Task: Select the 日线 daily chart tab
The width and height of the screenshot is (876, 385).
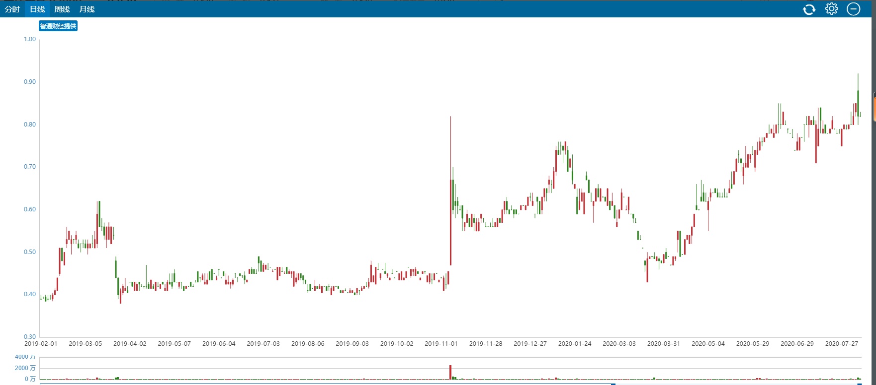Action: (x=37, y=9)
